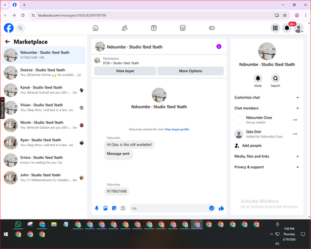Open the Reels video icon
311x249 pixels.
coord(154,28)
